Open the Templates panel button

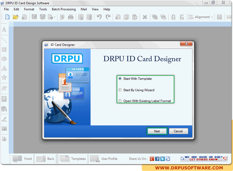[x=73, y=159]
